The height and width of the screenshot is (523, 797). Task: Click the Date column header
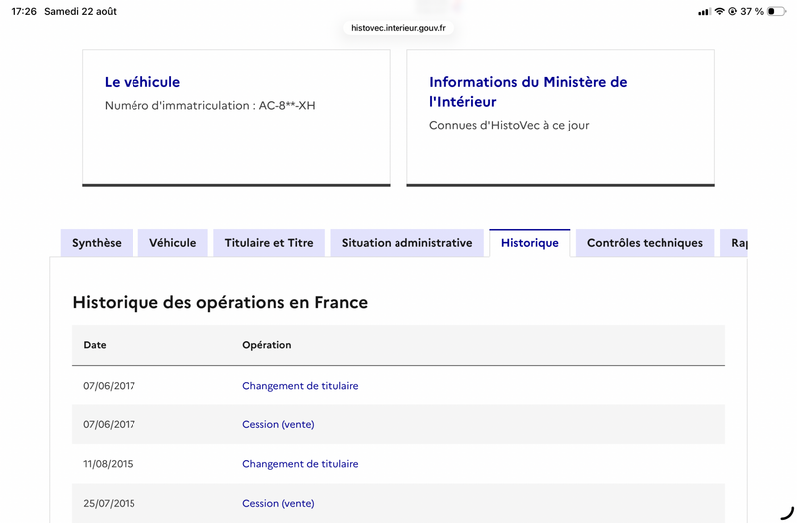pos(95,345)
